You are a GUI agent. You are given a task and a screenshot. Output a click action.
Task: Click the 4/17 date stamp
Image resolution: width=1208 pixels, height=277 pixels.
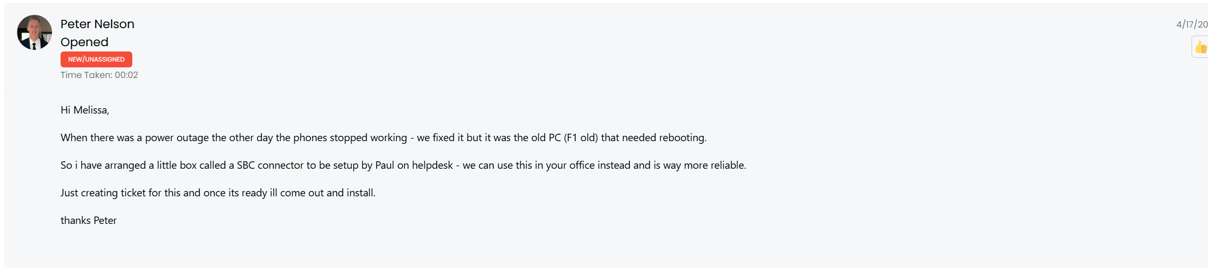pos(1192,24)
